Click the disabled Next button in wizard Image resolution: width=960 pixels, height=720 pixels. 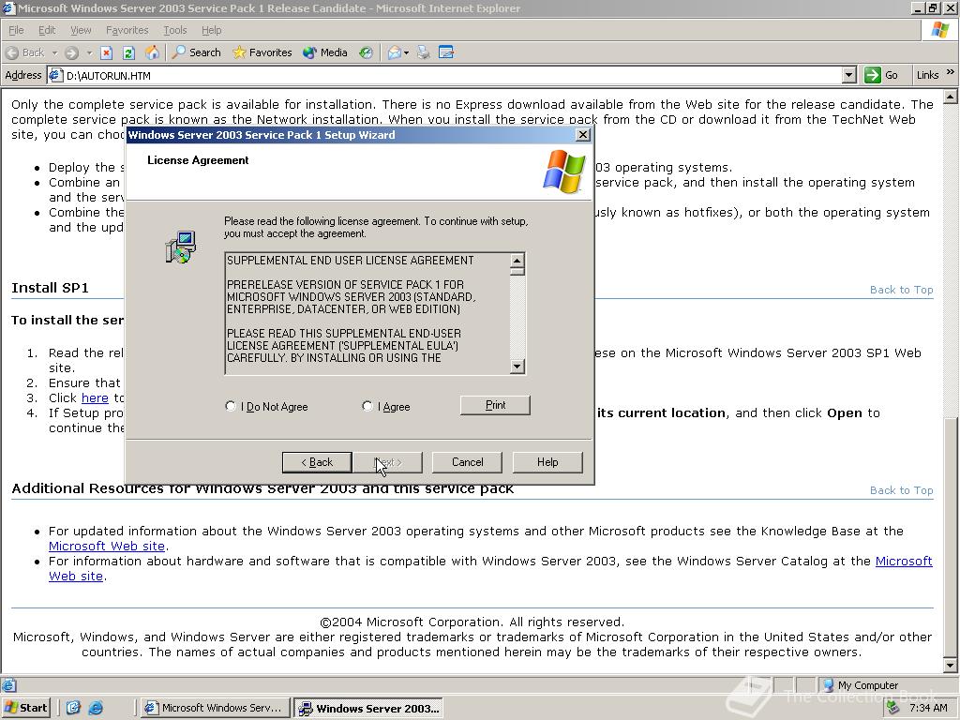pos(387,462)
